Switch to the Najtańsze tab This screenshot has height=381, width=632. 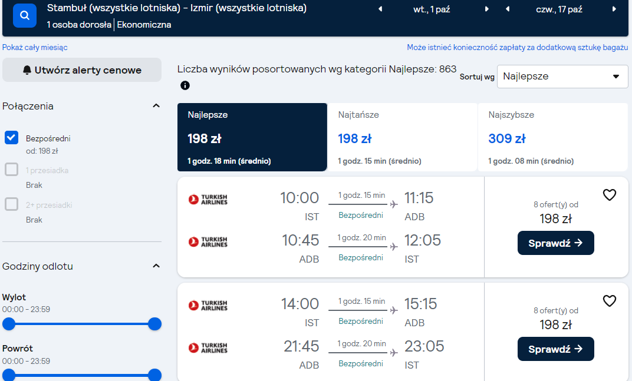pos(402,137)
